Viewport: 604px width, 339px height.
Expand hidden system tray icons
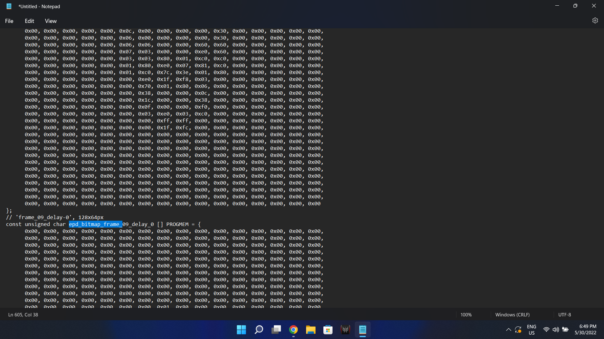(509, 330)
